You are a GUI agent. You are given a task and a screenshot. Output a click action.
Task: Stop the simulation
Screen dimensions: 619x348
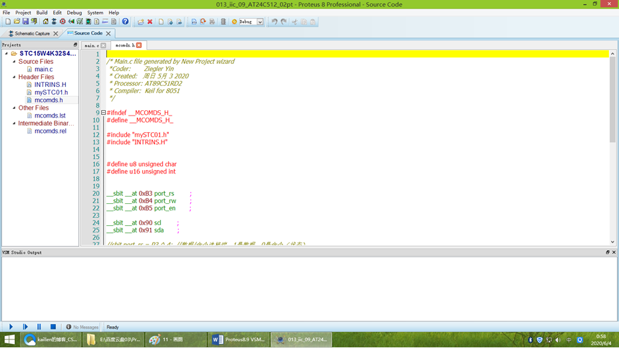pyautogui.click(x=53, y=327)
